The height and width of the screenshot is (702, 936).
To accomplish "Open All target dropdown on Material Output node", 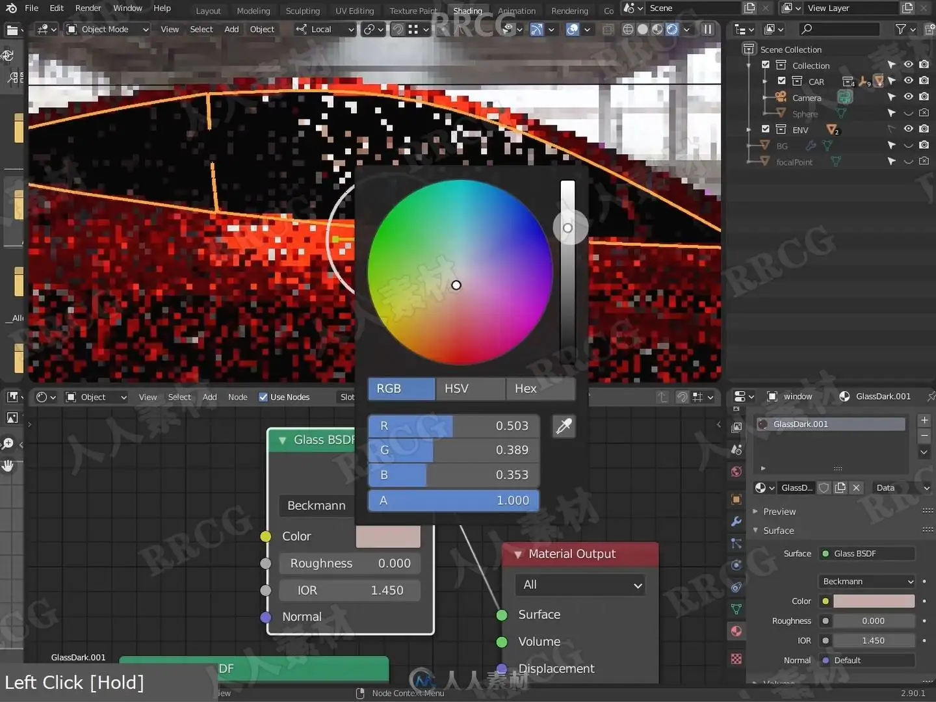I will tap(580, 585).
